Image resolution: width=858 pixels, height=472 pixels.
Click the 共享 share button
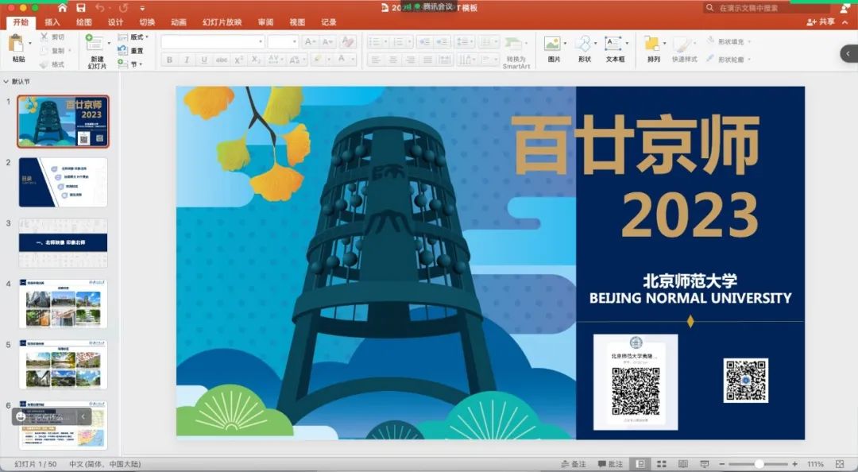[820, 22]
